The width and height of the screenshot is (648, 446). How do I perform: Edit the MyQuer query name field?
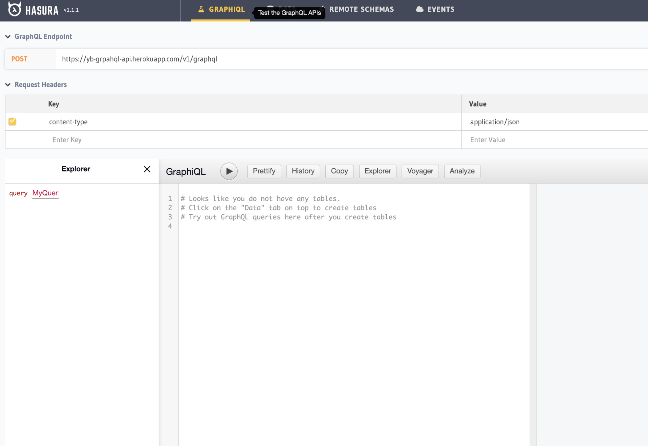[45, 193]
